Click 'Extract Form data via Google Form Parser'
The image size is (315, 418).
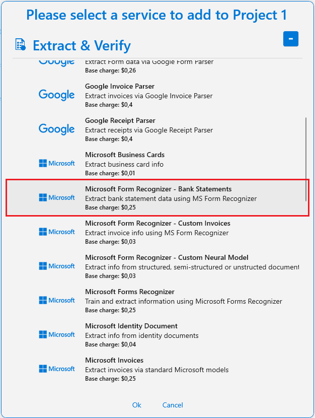tap(149, 62)
